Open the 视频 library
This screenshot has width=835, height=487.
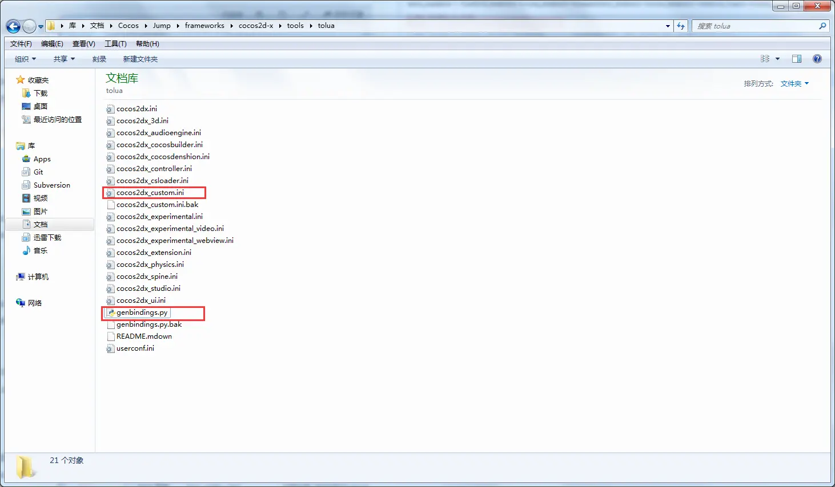tap(41, 198)
